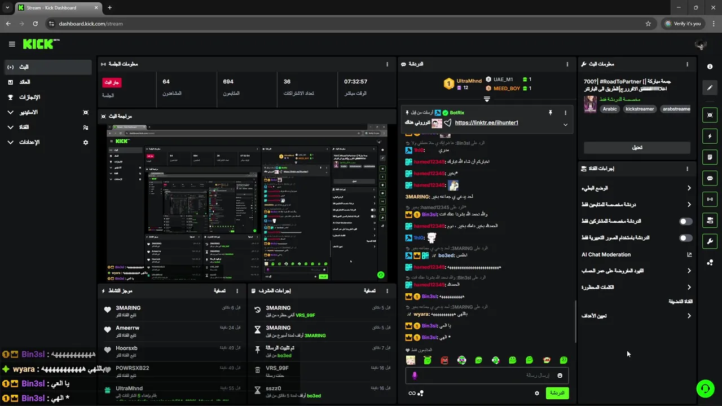Screen dimensions: 722x406
Task: Bookmark the page with the star icon
Action: coord(648,24)
